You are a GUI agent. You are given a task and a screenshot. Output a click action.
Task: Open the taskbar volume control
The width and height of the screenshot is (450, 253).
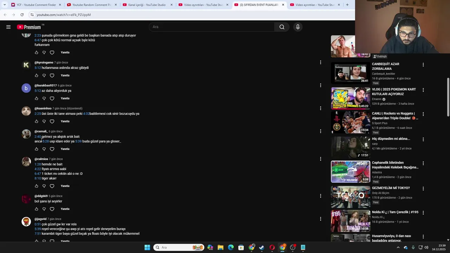[x=426, y=247]
